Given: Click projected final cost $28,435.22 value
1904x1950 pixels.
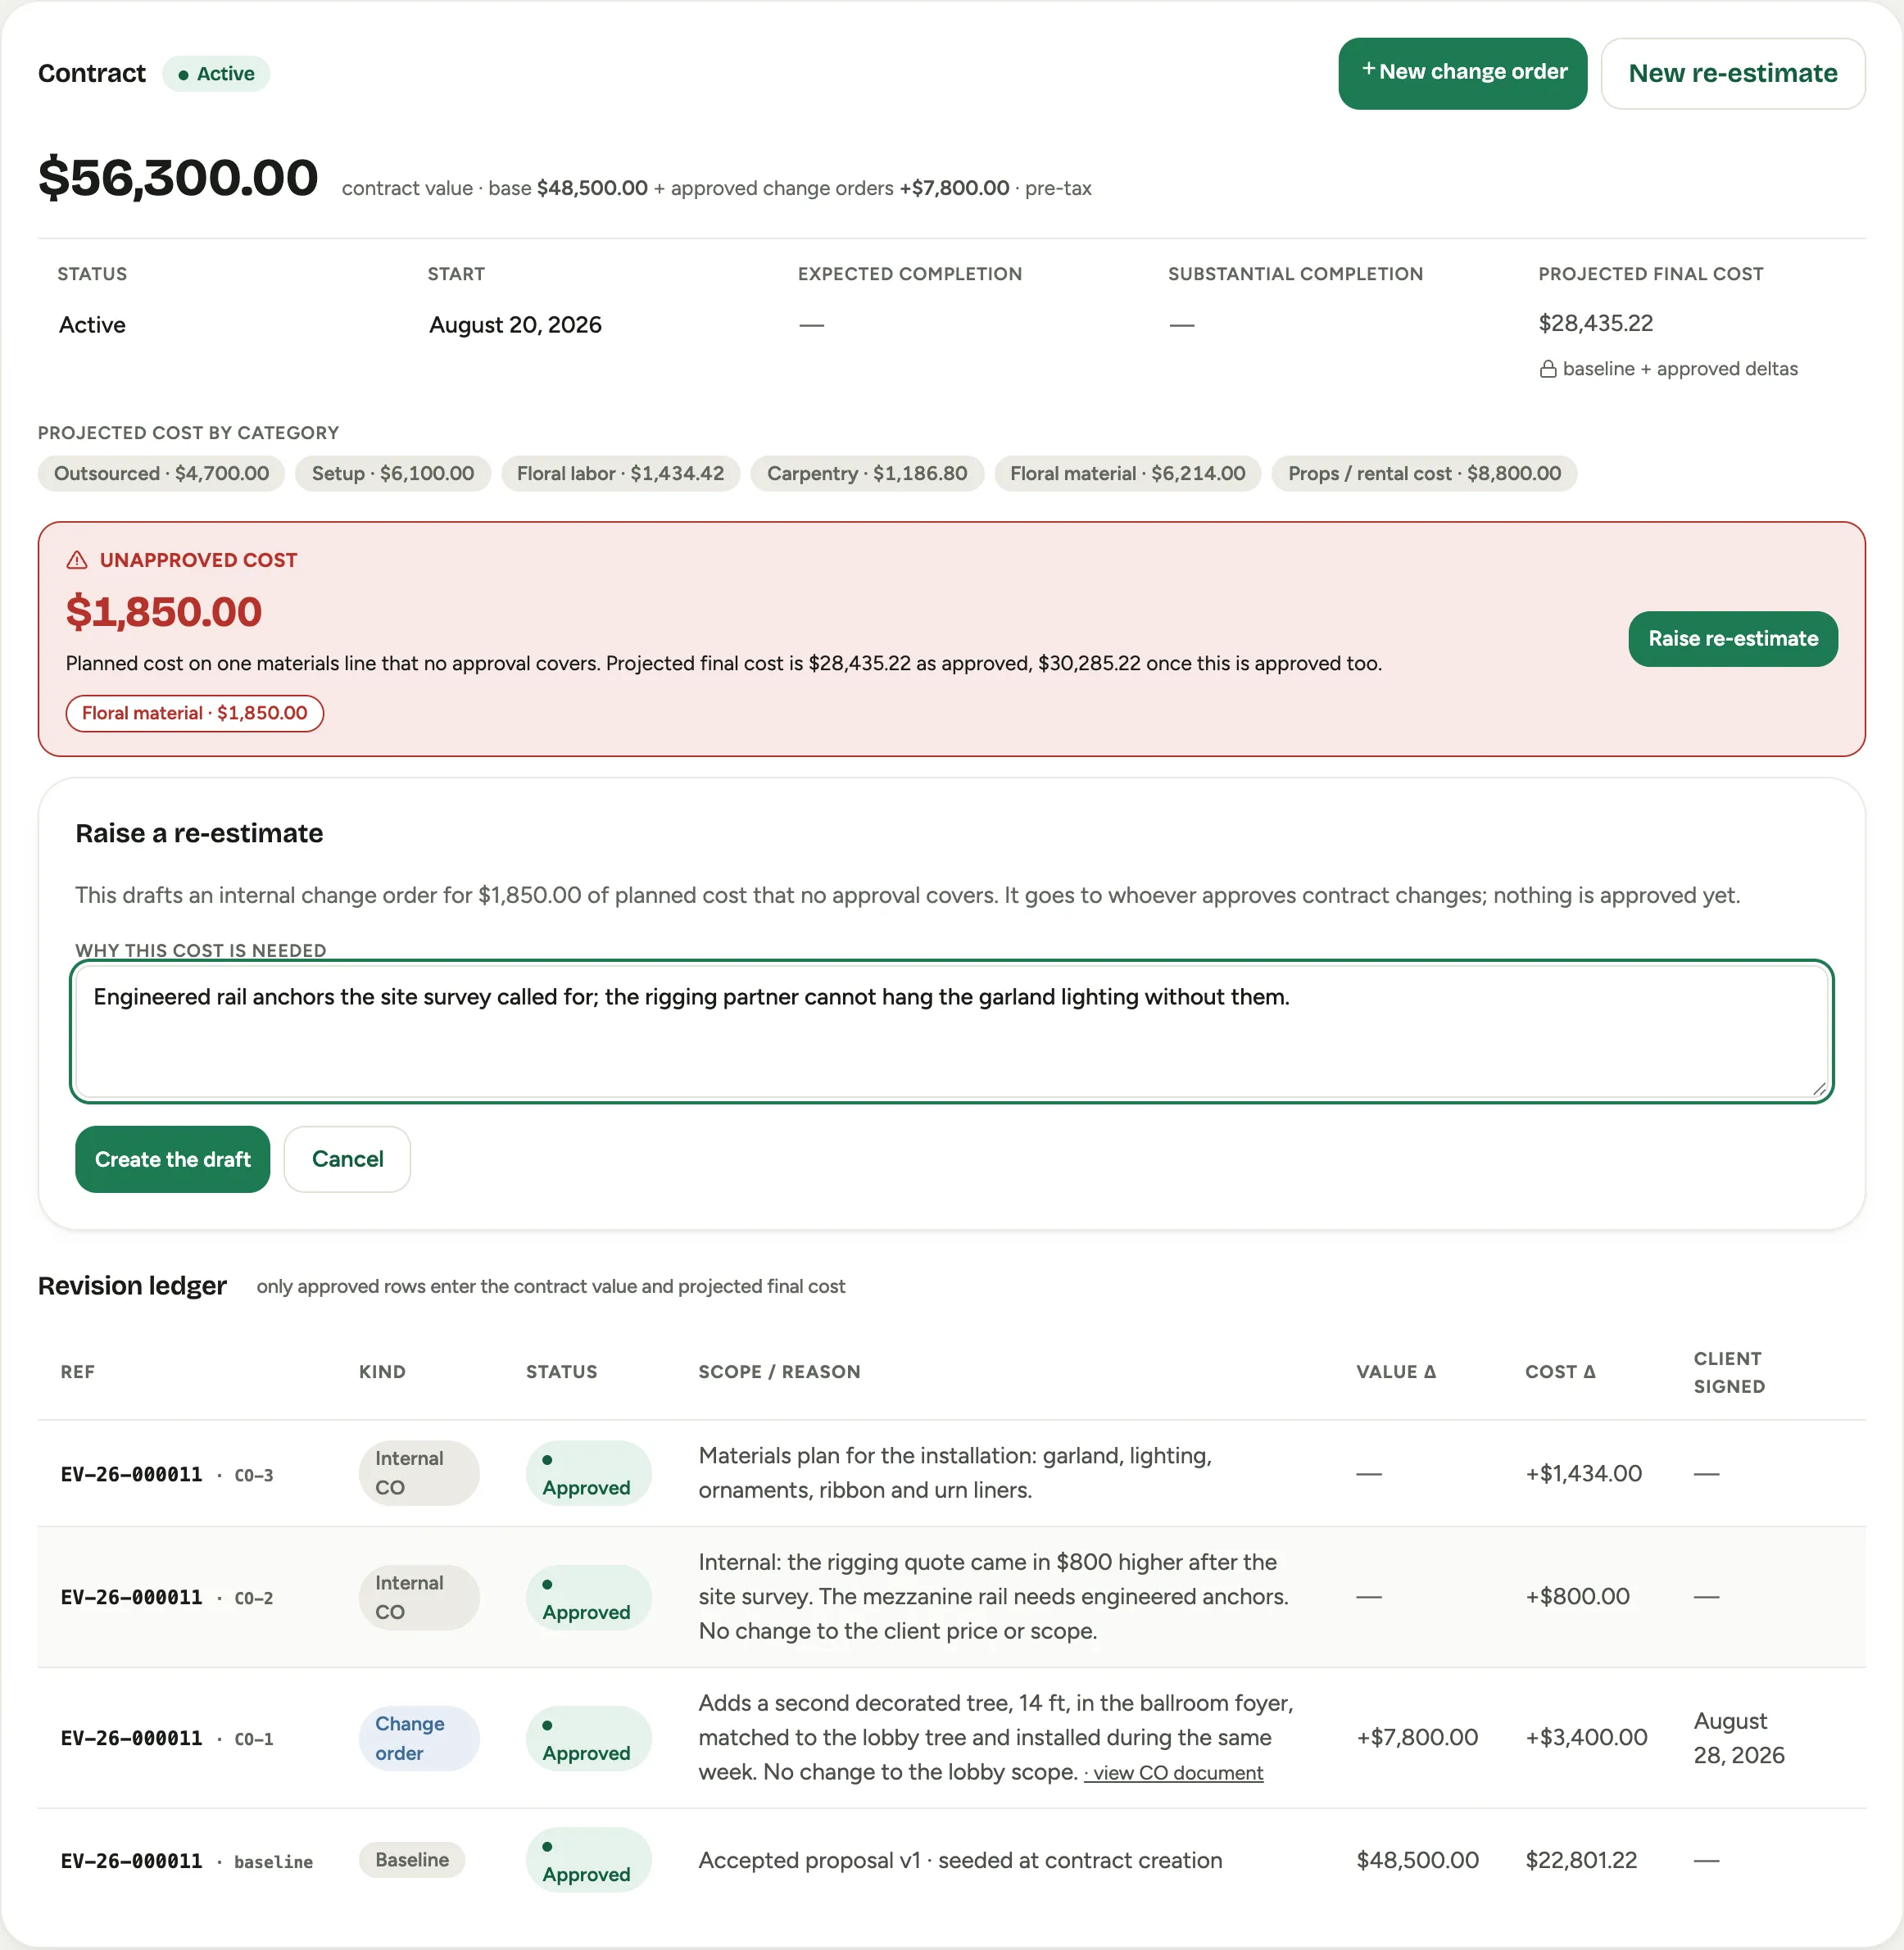Looking at the screenshot, I should click(x=1595, y=323).
